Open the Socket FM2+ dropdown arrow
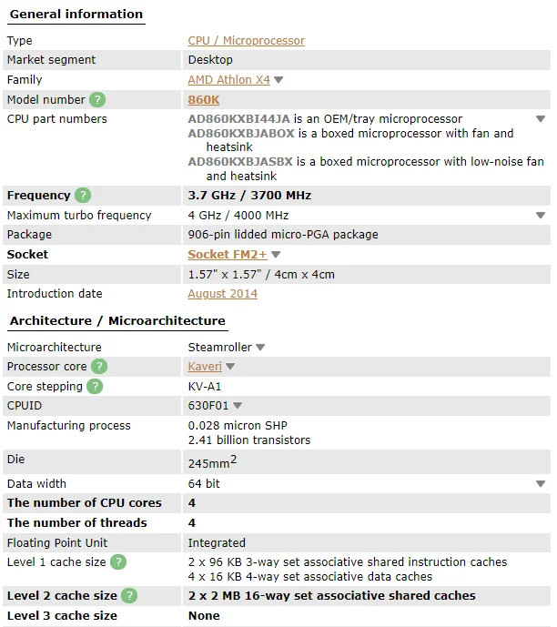The height and width of the screenshot is (627, 557). (x=276, y=255)
